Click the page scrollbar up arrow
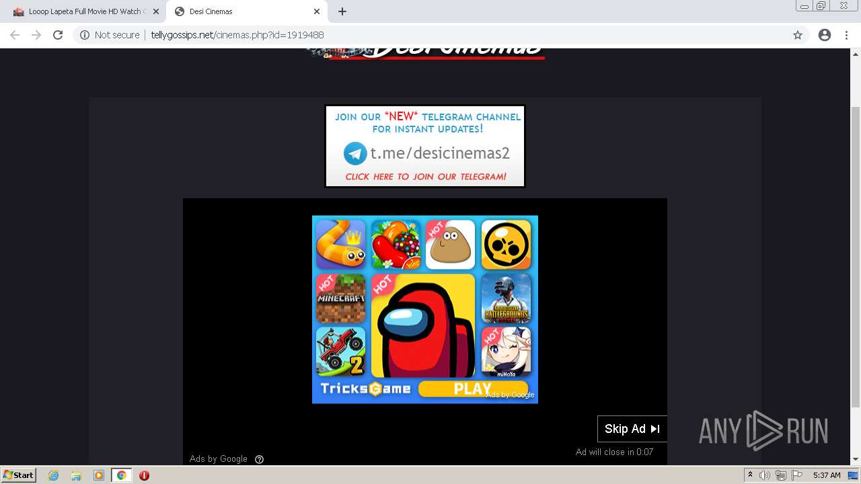The width and height of the screenshot is (861, 484). [x=856, y=53]
